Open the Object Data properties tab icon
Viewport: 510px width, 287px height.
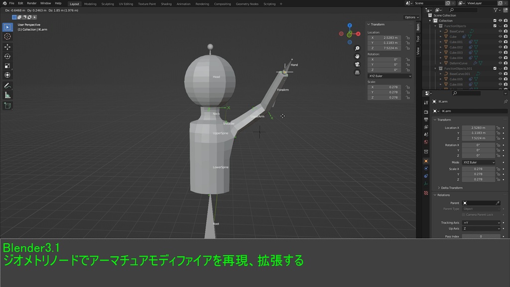point(426,184)
